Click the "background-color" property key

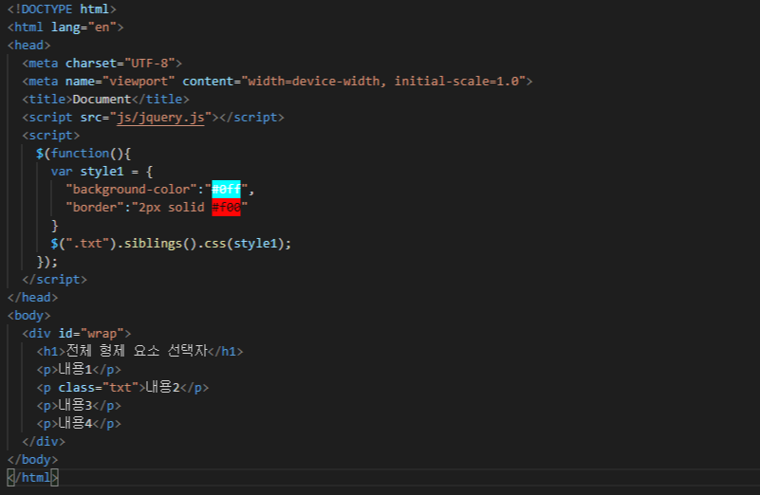131,190
